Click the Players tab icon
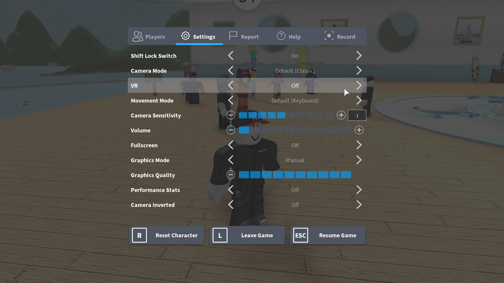 (138, 36)
